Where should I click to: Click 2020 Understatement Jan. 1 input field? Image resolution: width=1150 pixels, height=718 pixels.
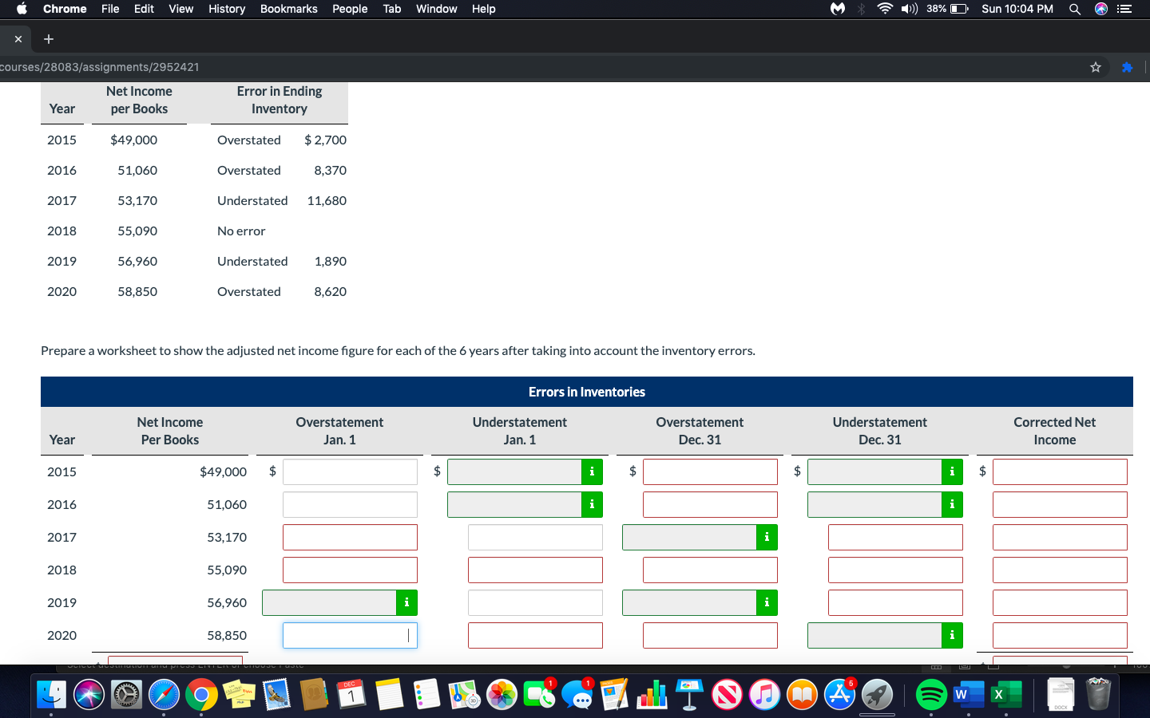(535, 635)
